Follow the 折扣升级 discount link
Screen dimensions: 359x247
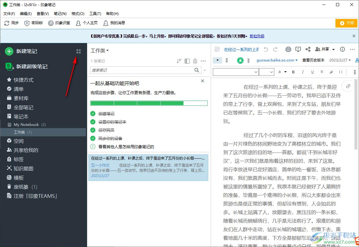click(x=257, y=36)
